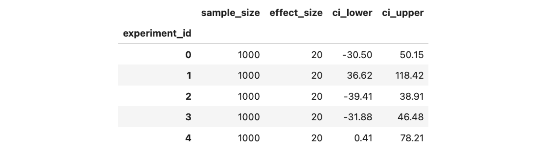The image size is (557, 149).
Task: Click the experiment_id index label
Action: tap(157, 33)
